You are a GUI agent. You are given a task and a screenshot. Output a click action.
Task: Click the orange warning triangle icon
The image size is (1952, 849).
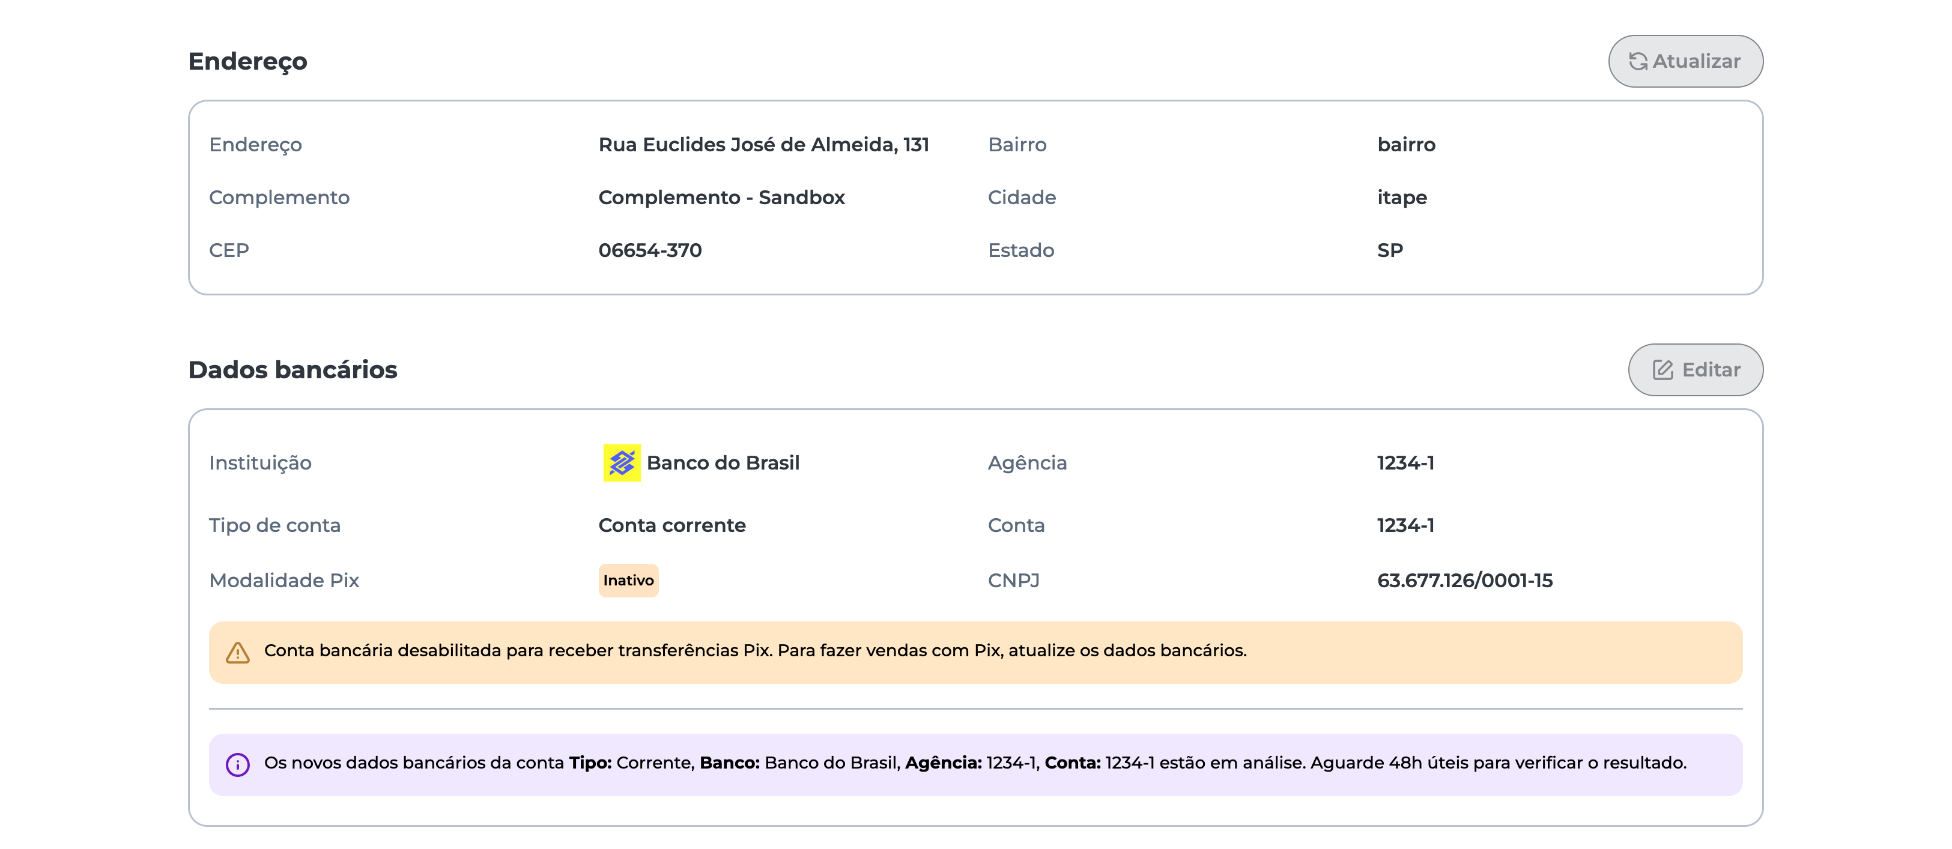237,653
